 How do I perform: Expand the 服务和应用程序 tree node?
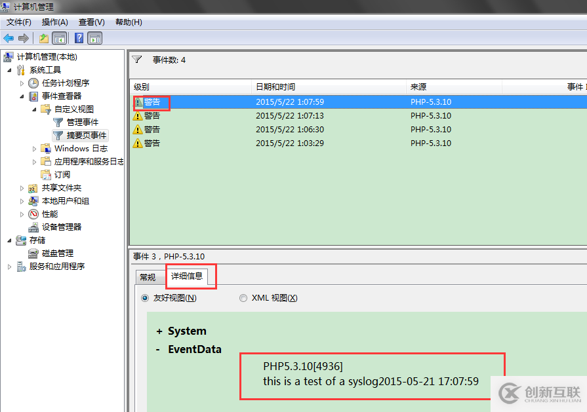(9, 267)
